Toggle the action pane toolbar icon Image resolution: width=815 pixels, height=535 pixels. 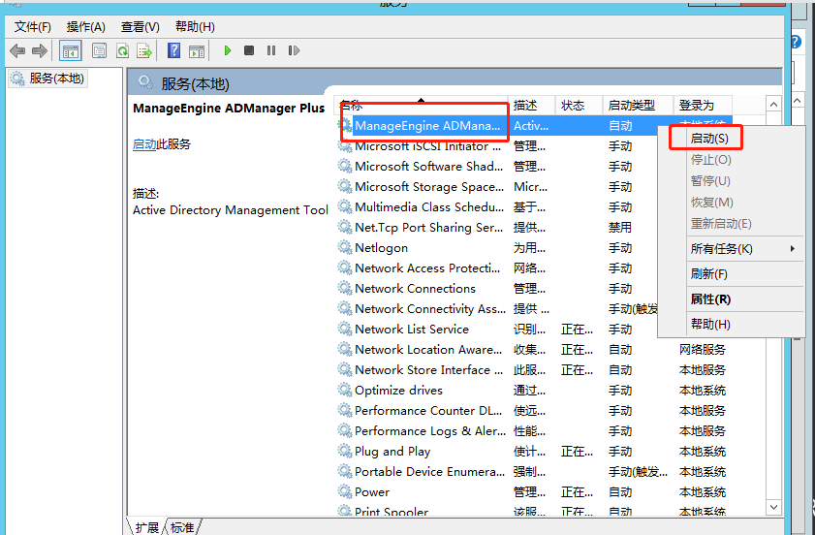click(x=197, y=50)
